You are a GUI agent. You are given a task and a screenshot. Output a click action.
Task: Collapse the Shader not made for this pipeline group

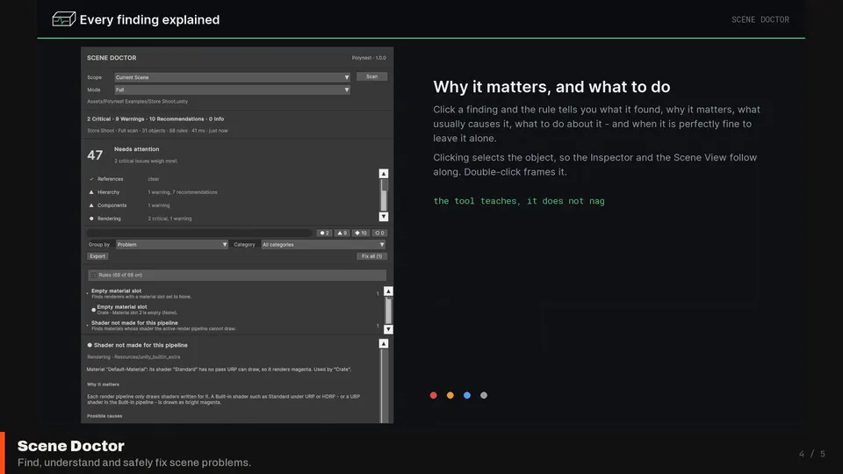click(x=87, y=325)
